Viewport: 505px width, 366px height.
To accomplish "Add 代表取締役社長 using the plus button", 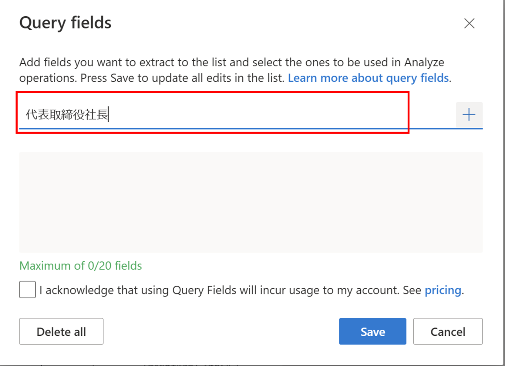I will pos(469,115).
